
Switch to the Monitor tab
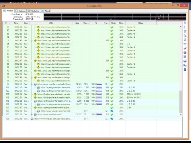tap(8, 11)
